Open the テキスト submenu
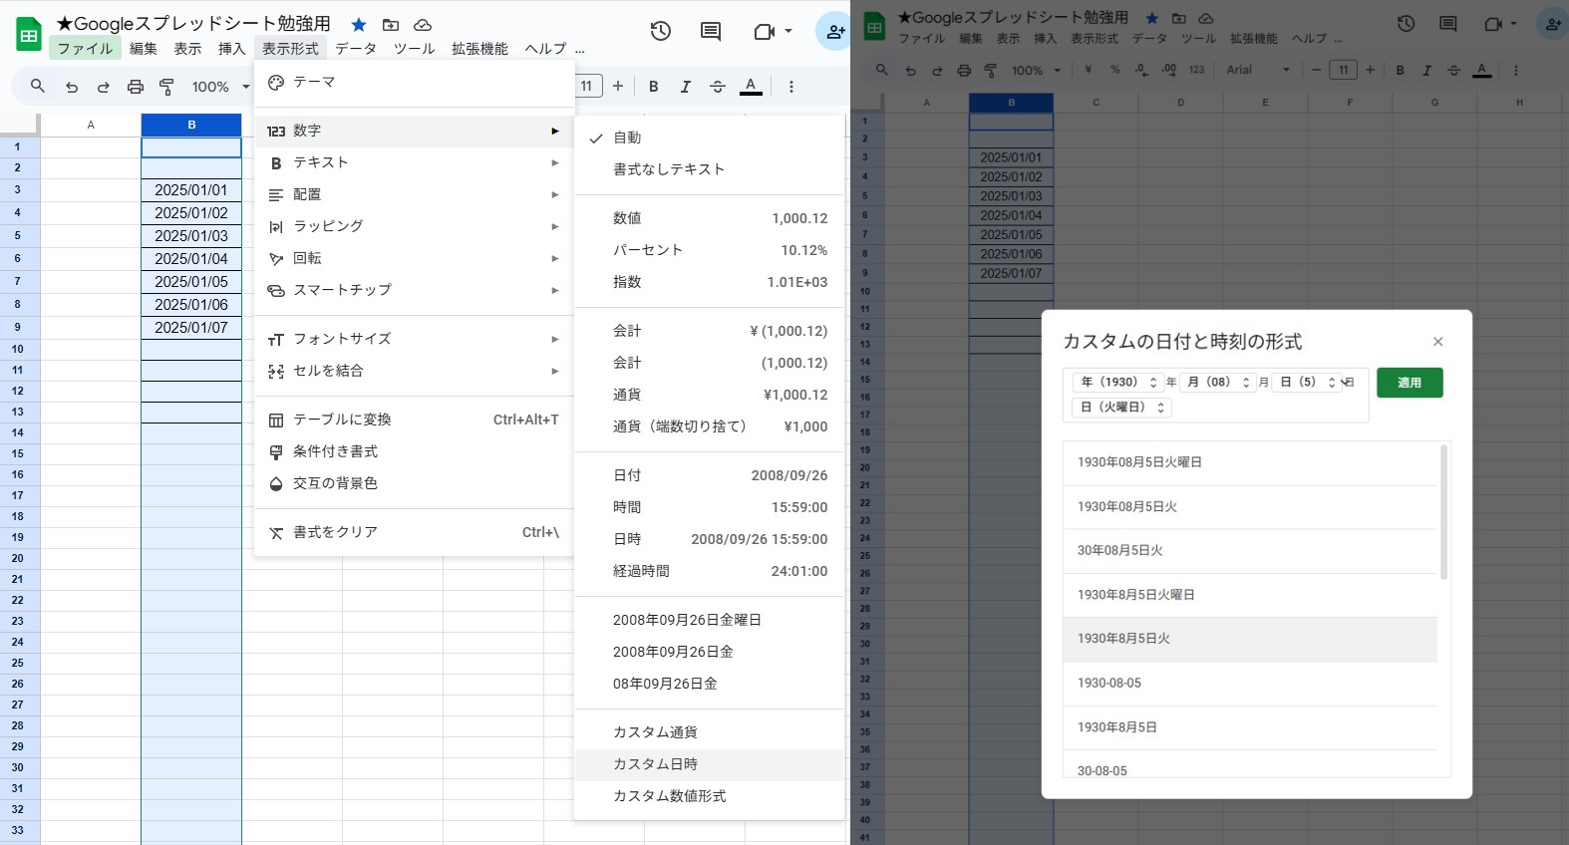This screenshot has width=1569, height=845. (320, 162)
